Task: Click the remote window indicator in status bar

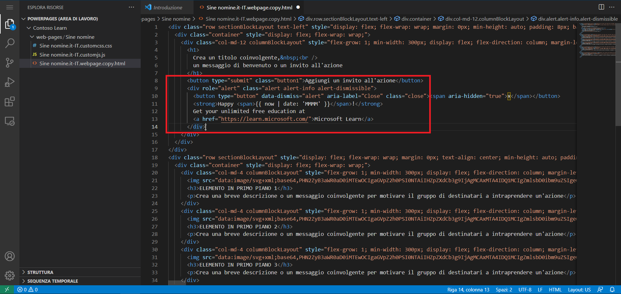Action: (7, 289)
